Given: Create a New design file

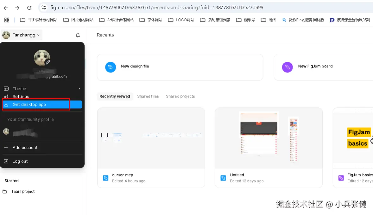Looking at the screenshot, I should (180, 67).
